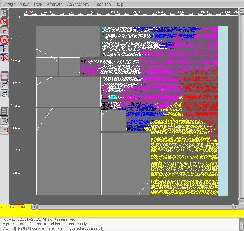The height and width of the screenshot is (231, 244).
Task: Open the Design menu
Action: point(9,4)
